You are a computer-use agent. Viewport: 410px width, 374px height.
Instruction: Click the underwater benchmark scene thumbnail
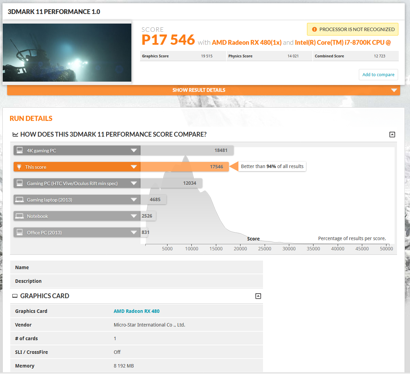[67, 53]
